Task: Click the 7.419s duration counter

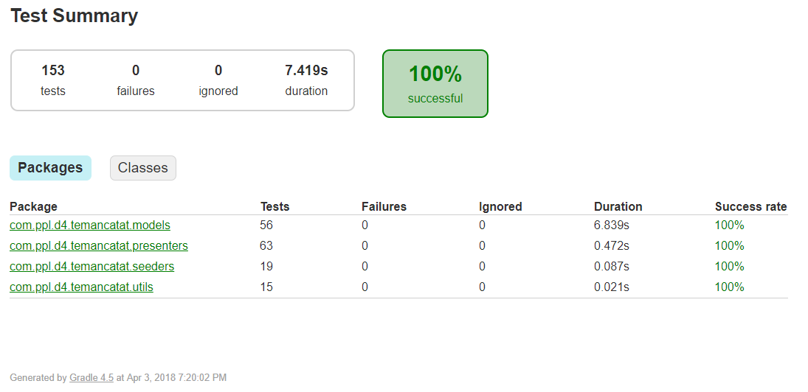Action: click(306, 80)
